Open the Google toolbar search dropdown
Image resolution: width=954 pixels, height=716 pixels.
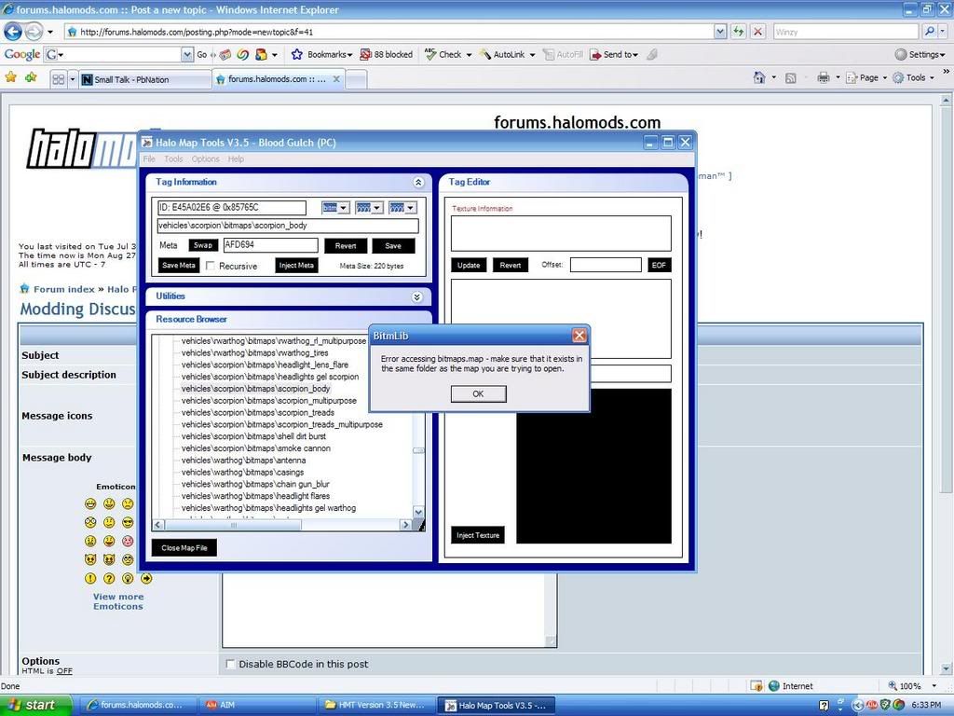pyautogui.click(x=186, y=55)
